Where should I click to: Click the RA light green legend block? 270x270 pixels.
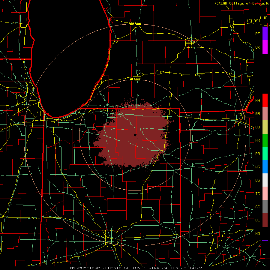coord(265,154)
